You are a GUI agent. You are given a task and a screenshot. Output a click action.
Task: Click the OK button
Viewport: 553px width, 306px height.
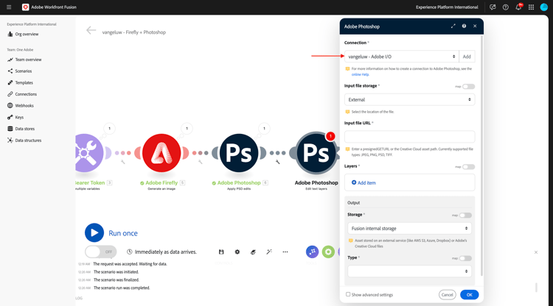point(470,295)
